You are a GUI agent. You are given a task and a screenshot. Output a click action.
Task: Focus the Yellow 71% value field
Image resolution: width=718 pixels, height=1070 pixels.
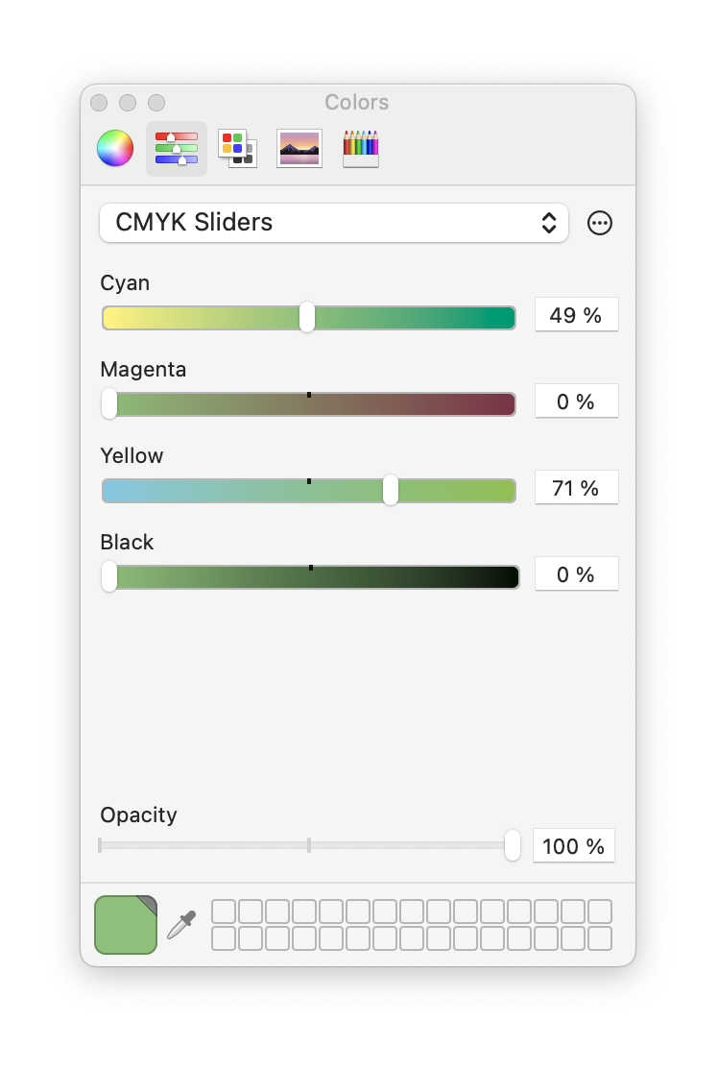point(576,488)
